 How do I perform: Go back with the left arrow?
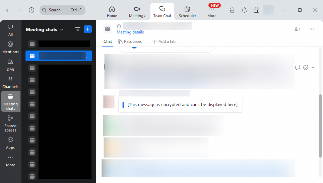click(x=7, y=10)
